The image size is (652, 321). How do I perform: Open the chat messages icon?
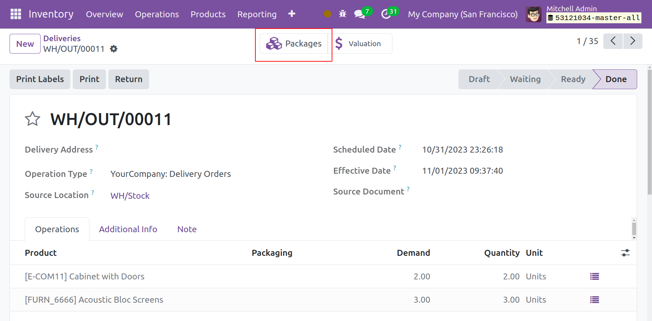pos(360,14)
